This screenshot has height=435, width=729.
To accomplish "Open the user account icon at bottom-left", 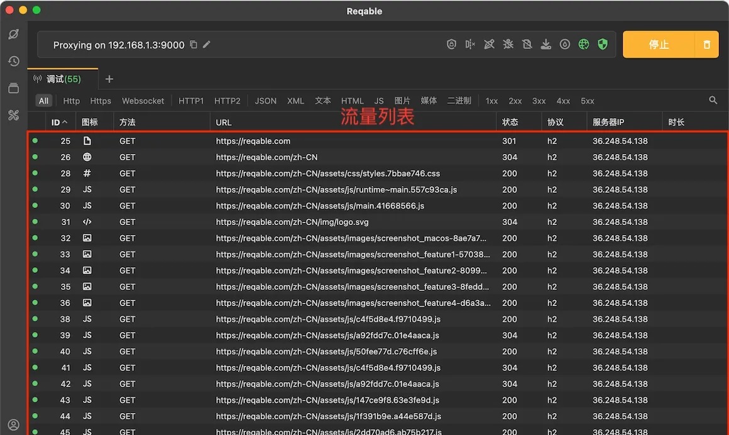I will pyautogui.click(x=13, y=424).
